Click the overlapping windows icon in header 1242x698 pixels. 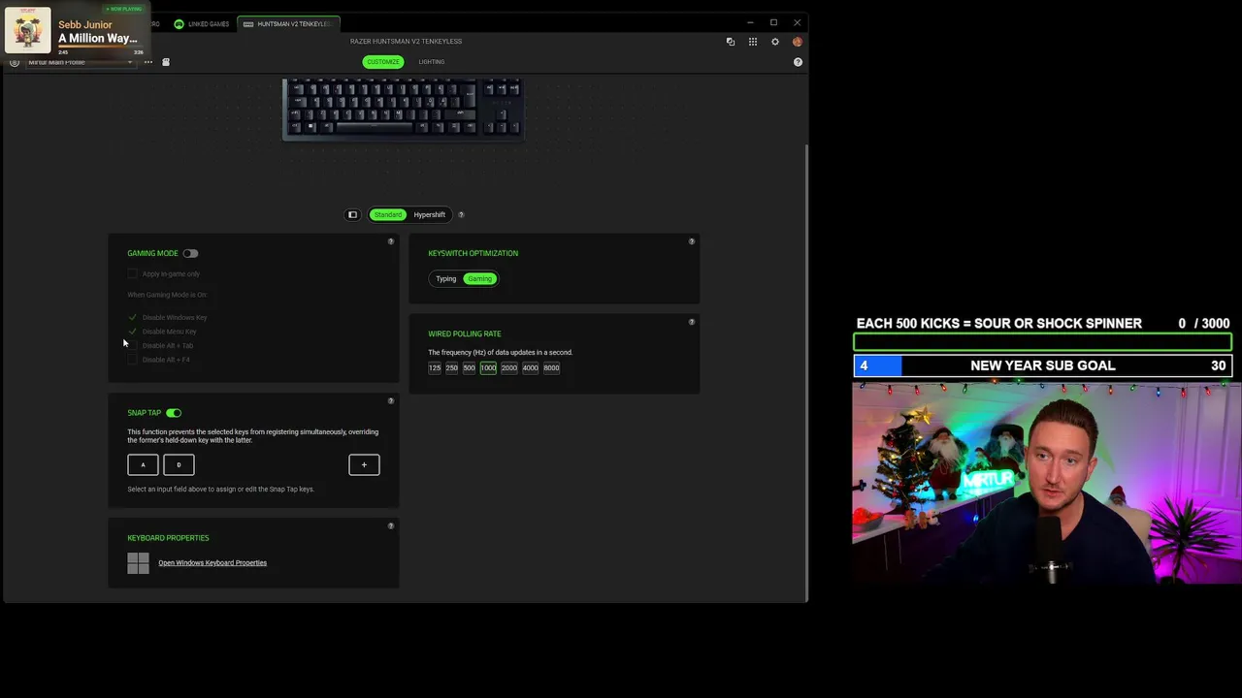tap(730, 42)
